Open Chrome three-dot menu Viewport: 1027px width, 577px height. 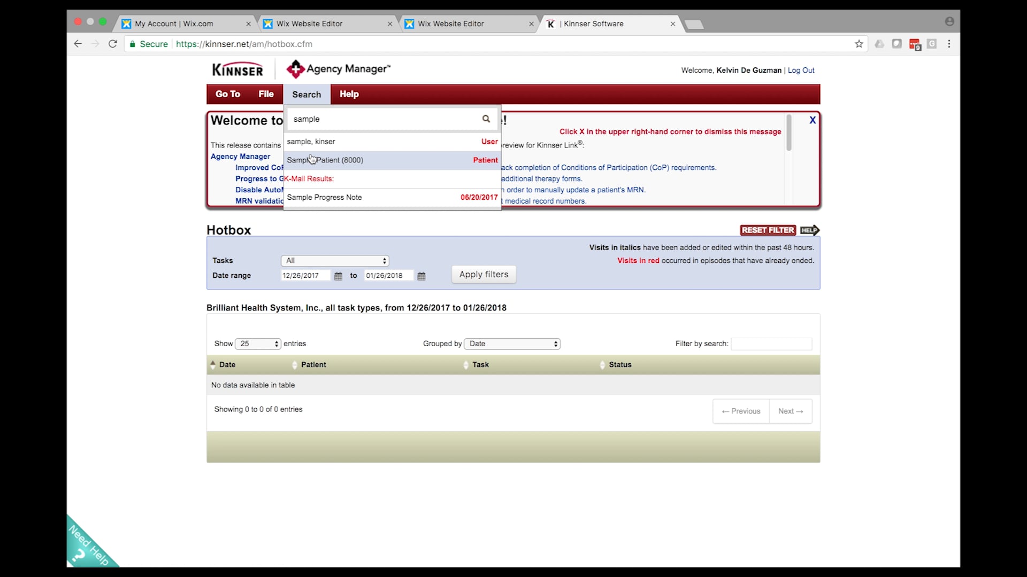tap(949, 44)
